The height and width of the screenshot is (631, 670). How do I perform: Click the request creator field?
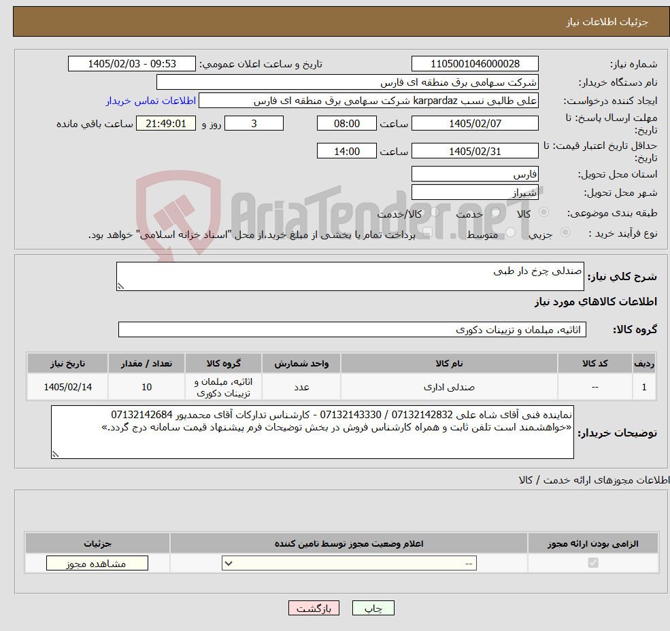point(368,101)
